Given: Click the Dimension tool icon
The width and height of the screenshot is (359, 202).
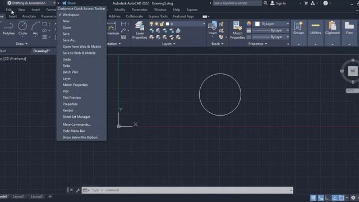Looking at the screenshot, I should click(x=112, y=26).
